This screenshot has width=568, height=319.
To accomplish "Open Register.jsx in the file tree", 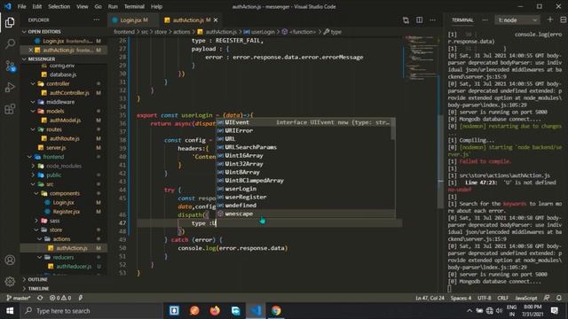I will (x=67, y=212).
